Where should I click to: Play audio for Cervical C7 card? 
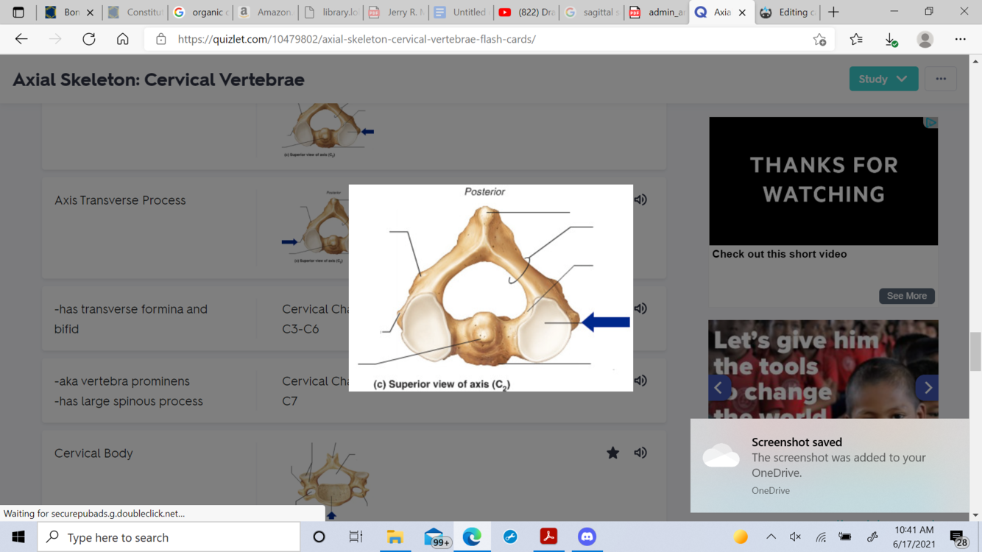(640, 381)
